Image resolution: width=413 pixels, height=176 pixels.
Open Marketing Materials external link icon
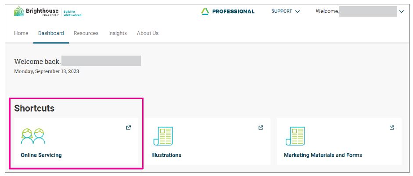(391, 128)
